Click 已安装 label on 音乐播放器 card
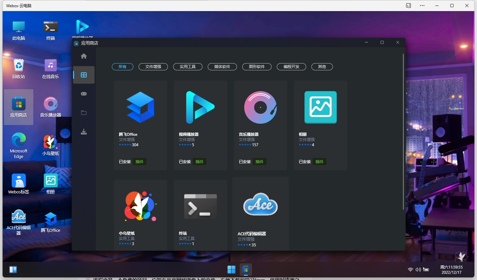477x280 pixels. point(245,162)
